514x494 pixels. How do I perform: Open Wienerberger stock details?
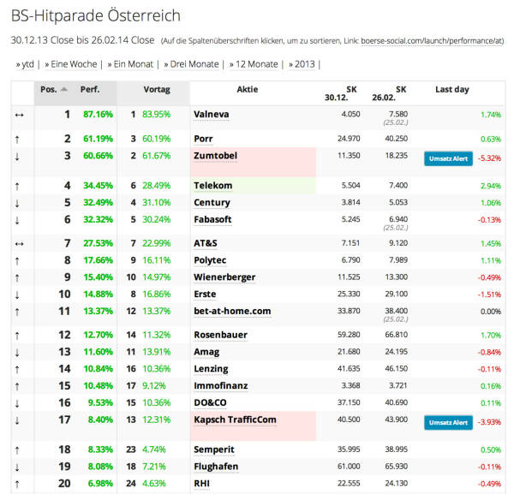(224, 277)
